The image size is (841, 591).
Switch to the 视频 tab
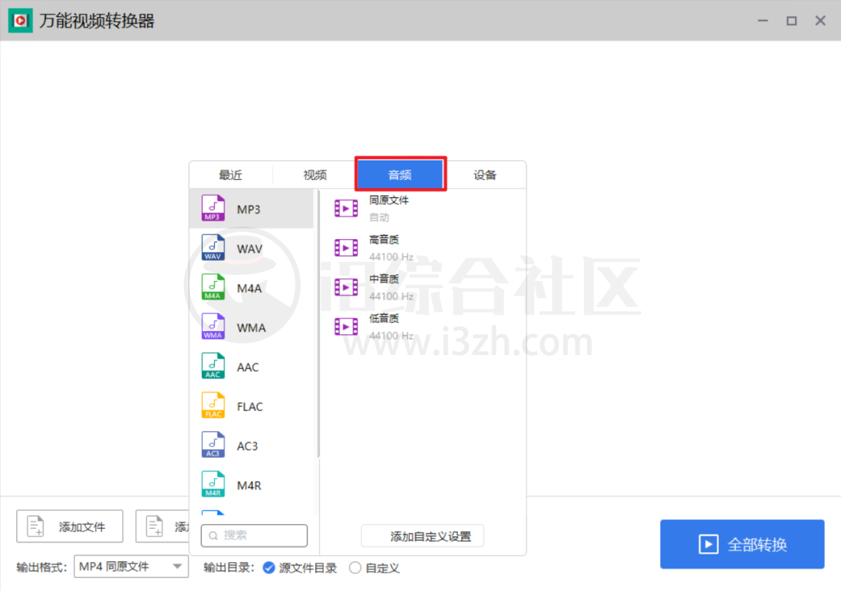[x=315, y=175]
